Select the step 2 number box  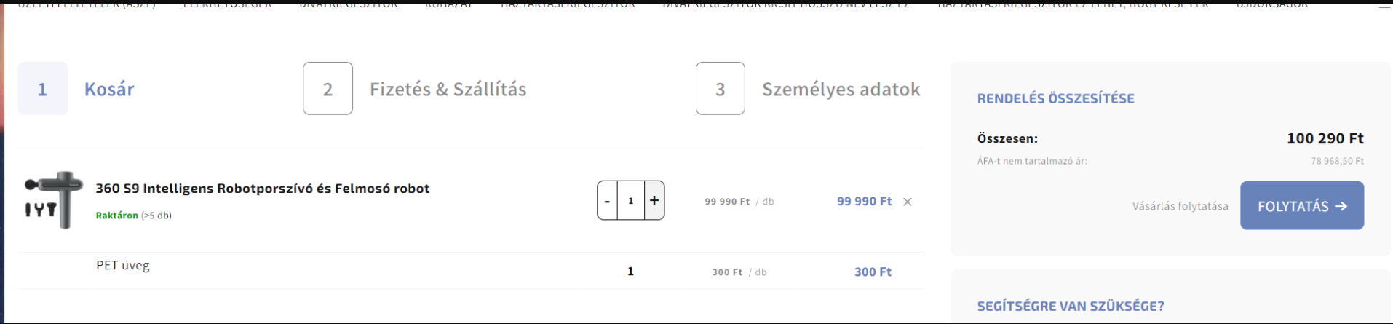click(328, 89)
